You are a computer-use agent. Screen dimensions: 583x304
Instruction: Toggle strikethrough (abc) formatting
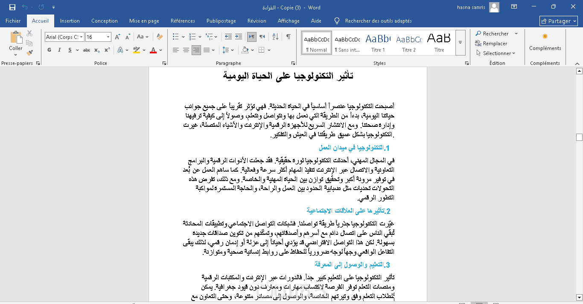click(x=87, y=50)
